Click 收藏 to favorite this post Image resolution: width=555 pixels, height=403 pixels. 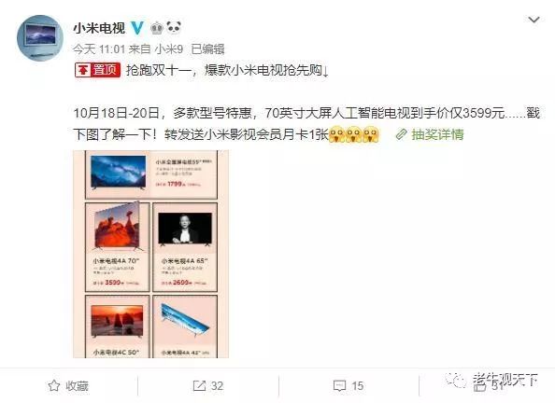point(77,386)
